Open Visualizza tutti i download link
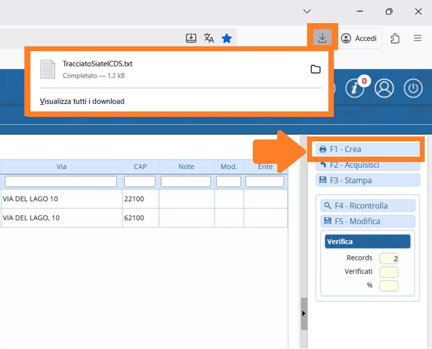 tap(82, 101)
